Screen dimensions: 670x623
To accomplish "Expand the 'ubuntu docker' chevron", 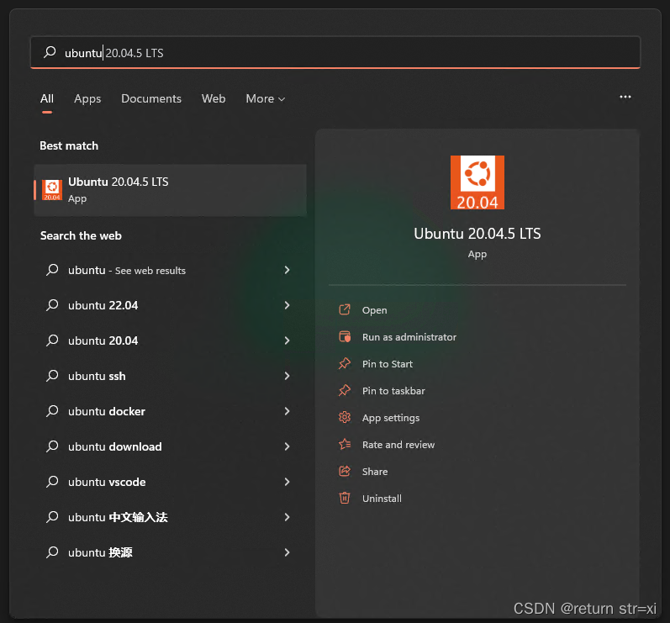I will pos(288,411).
